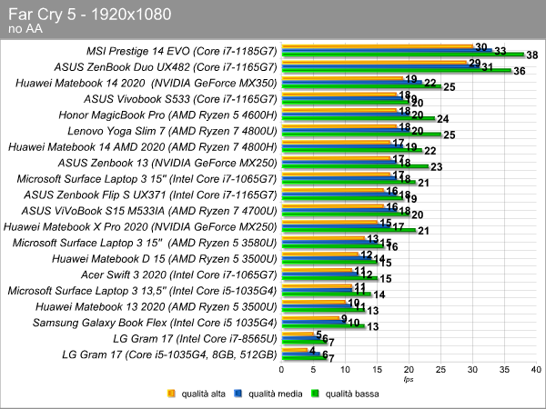Click the x-axis tick label 20
The height and width of the screenshot is (409, 546).
[x=409, y=369]
